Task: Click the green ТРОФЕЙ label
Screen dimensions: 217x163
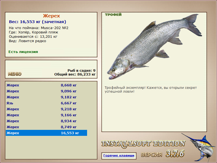Action: pyautogui.click(x=113, y=15)
